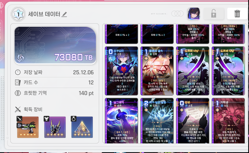Select the 황혼의 결속 card

tap(157, 71)
